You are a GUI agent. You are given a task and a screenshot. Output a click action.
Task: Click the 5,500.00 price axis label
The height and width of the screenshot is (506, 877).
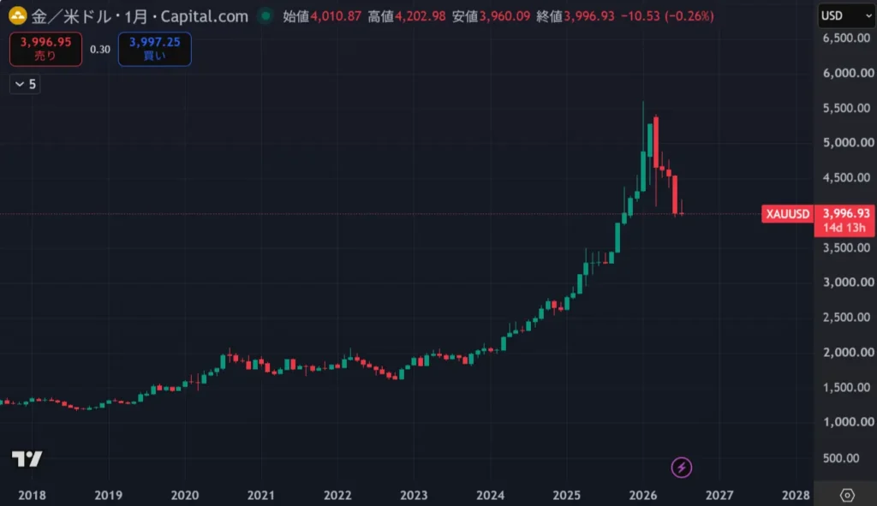point(846,108)
